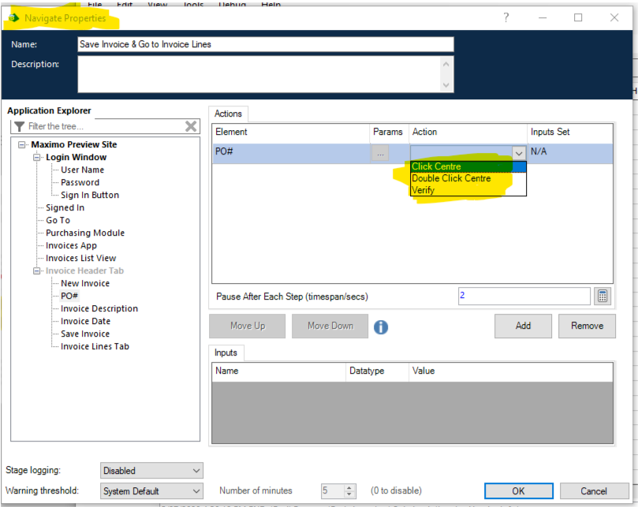Collapse Invoice Header Tab tree node
Viewport: 638px width, 507px height.
(36, 270)
